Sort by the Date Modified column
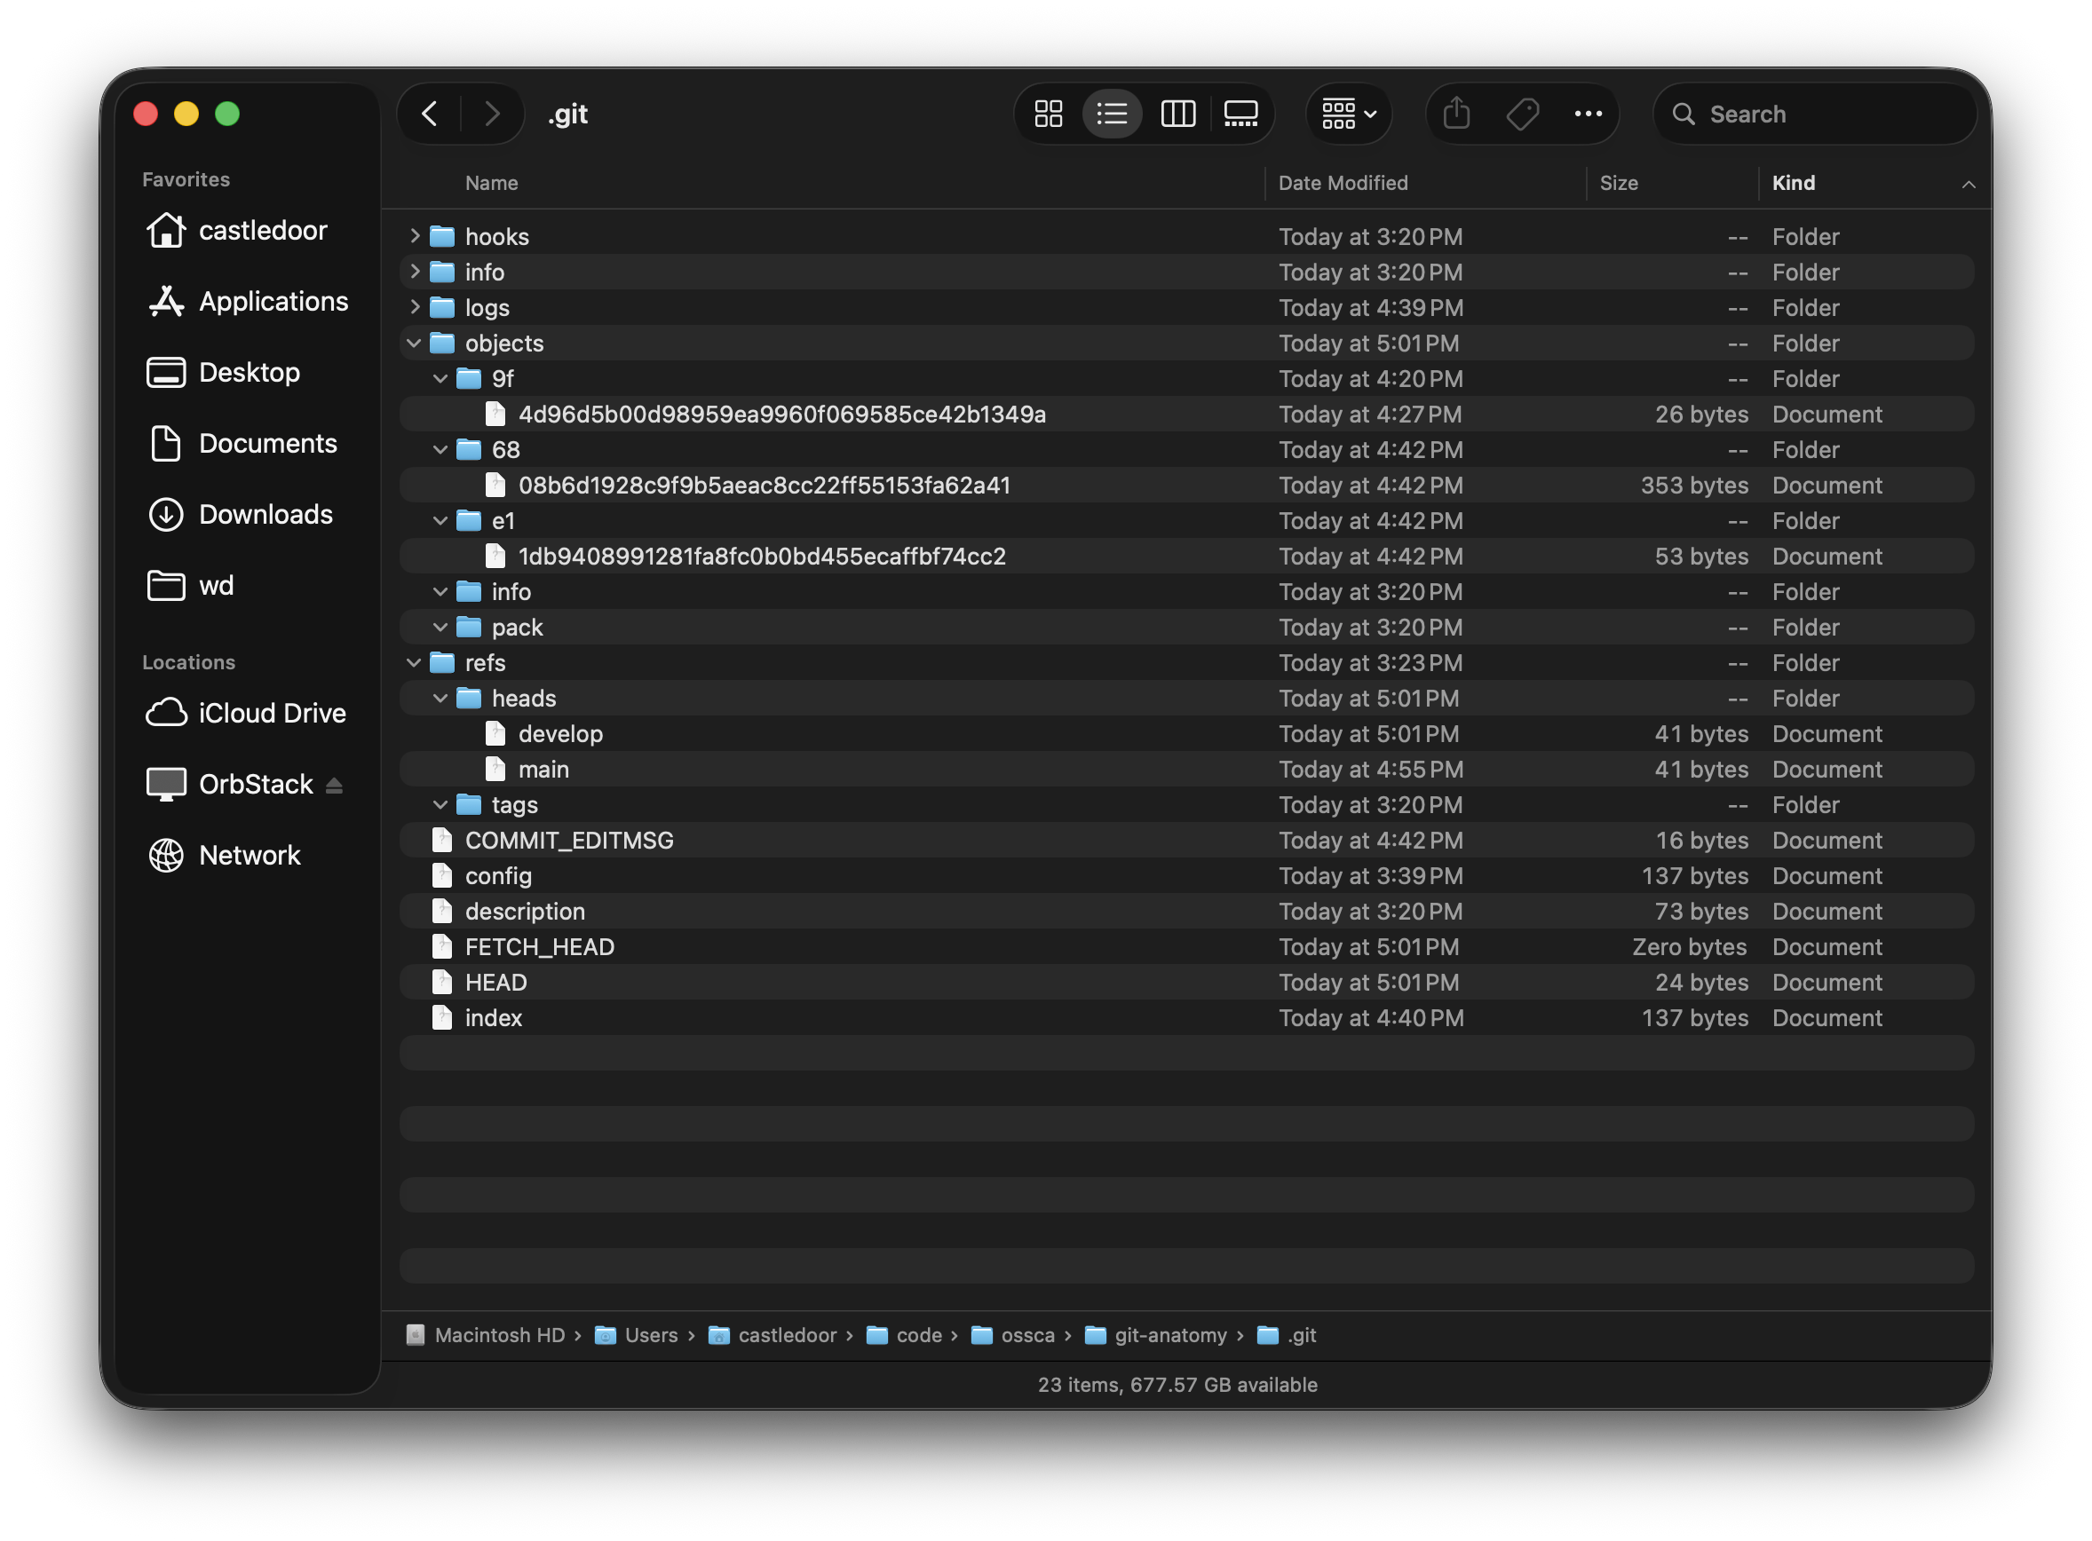Viewport: 2092px width, 1541px height. pyautogui.click(x=1342, y=183)
